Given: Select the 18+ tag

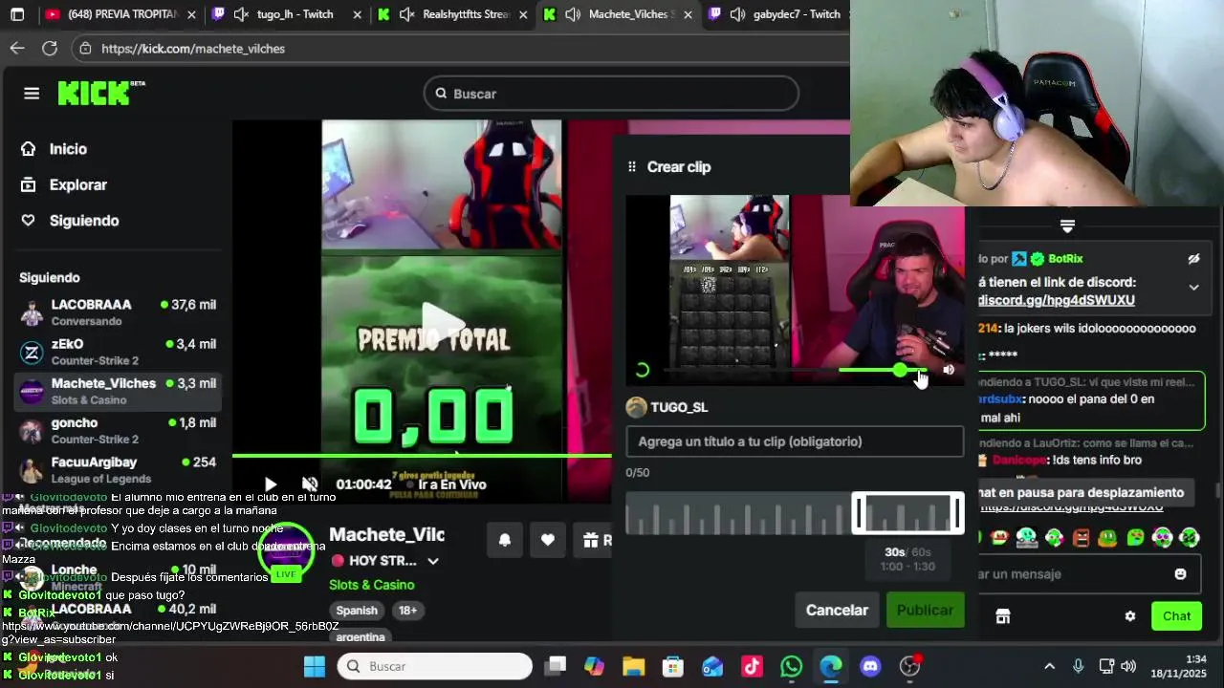Looking at the screenshot, I should 408,611.
